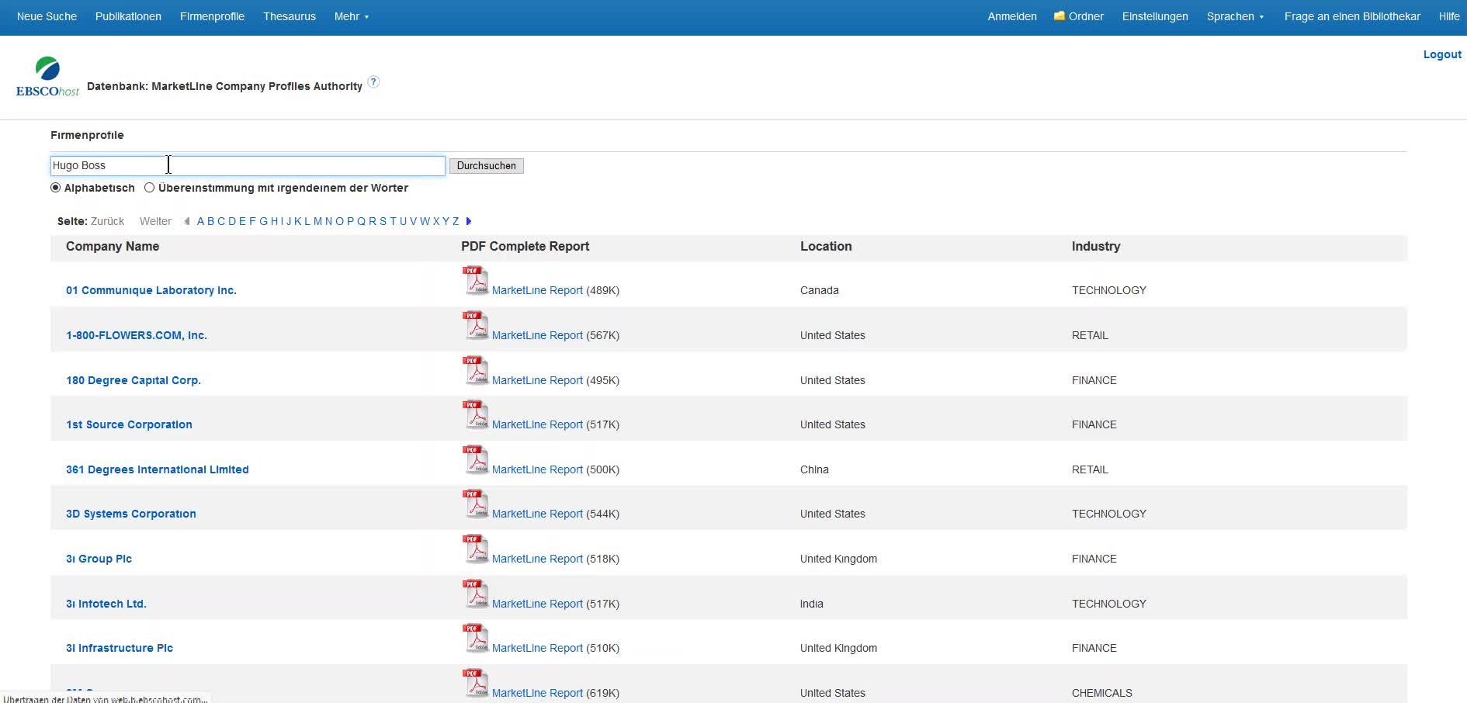Click China location cell
Viewport: 1467px width, 703px height.
(x=814, y=469)
